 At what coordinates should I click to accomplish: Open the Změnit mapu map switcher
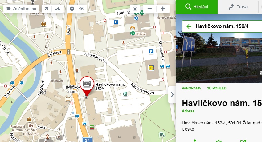click(x=21, y=9)
